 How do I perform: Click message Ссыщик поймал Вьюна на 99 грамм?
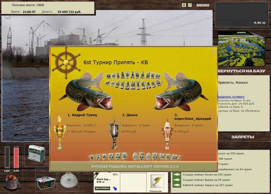click(206, 180)
